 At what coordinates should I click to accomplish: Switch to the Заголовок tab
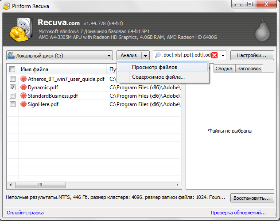[x=249, y=69]
